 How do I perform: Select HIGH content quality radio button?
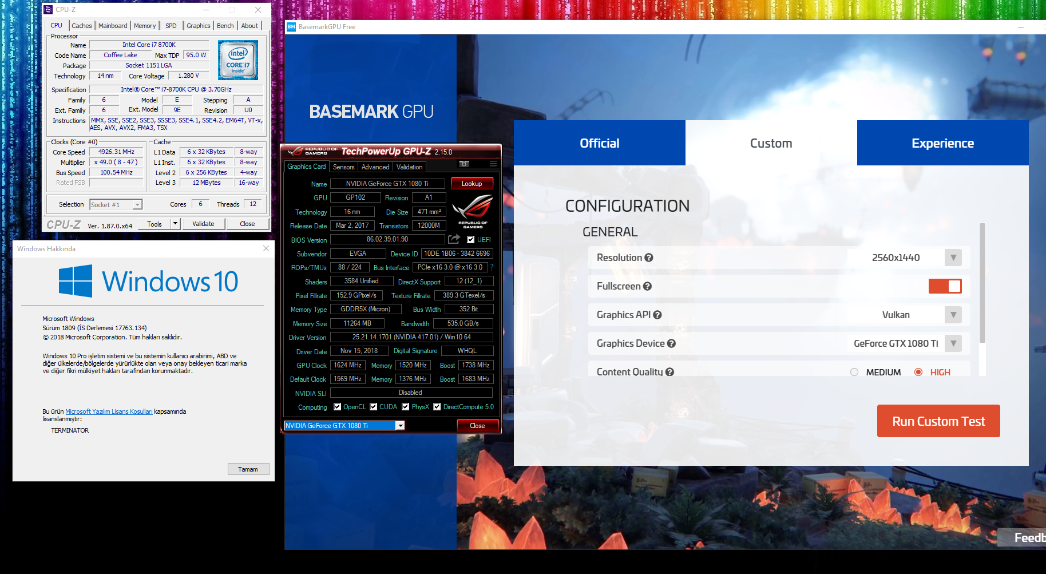[918, 372]
